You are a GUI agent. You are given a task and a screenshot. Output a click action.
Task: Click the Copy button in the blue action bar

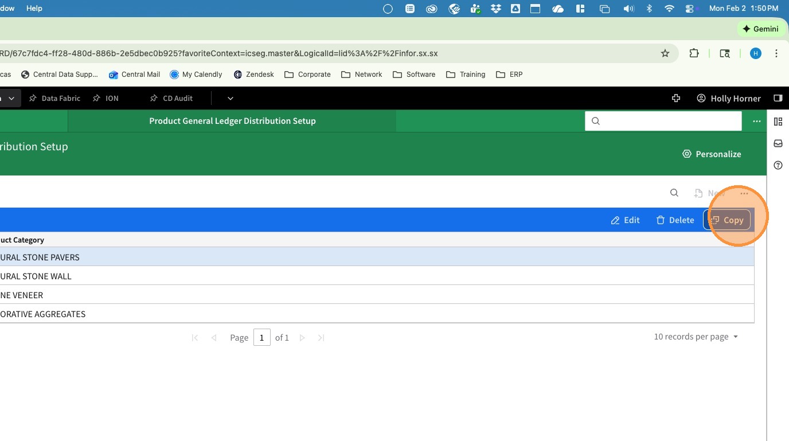pyautogui.click(x=726, y=220)
